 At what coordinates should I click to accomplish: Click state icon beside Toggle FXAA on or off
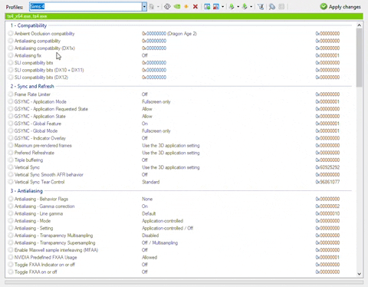click(x=11, y=272)
